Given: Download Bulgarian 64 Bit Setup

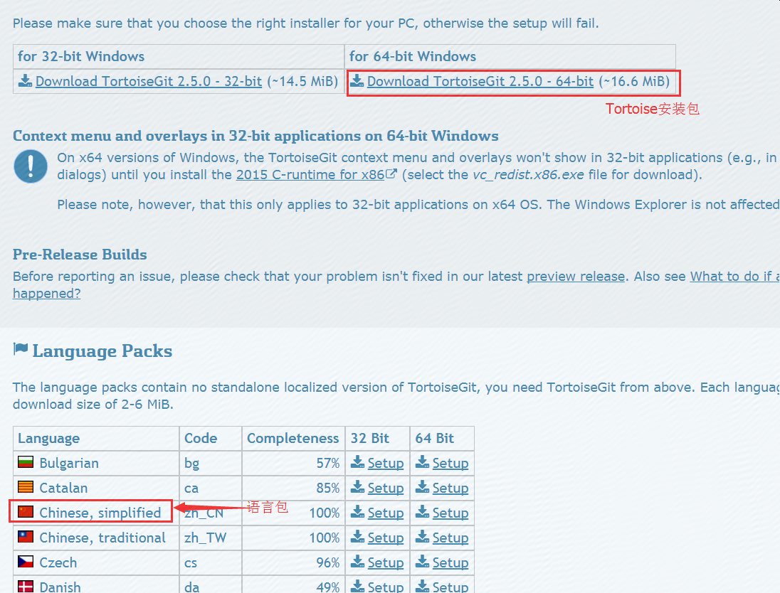Looking at the screenshot, I should [450, 464].
